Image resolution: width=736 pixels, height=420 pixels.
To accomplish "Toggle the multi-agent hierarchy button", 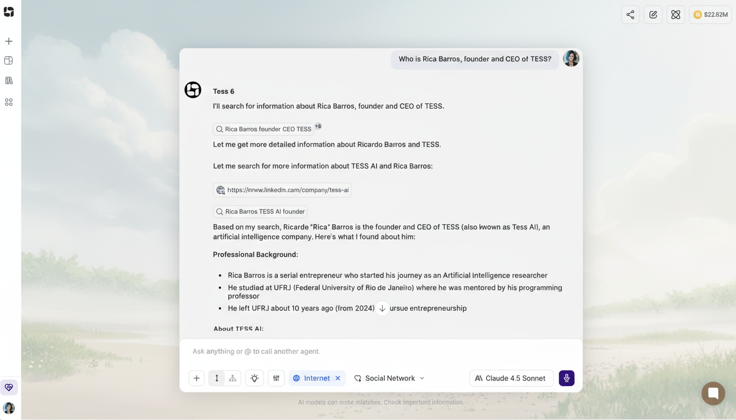I will (233, 378).
